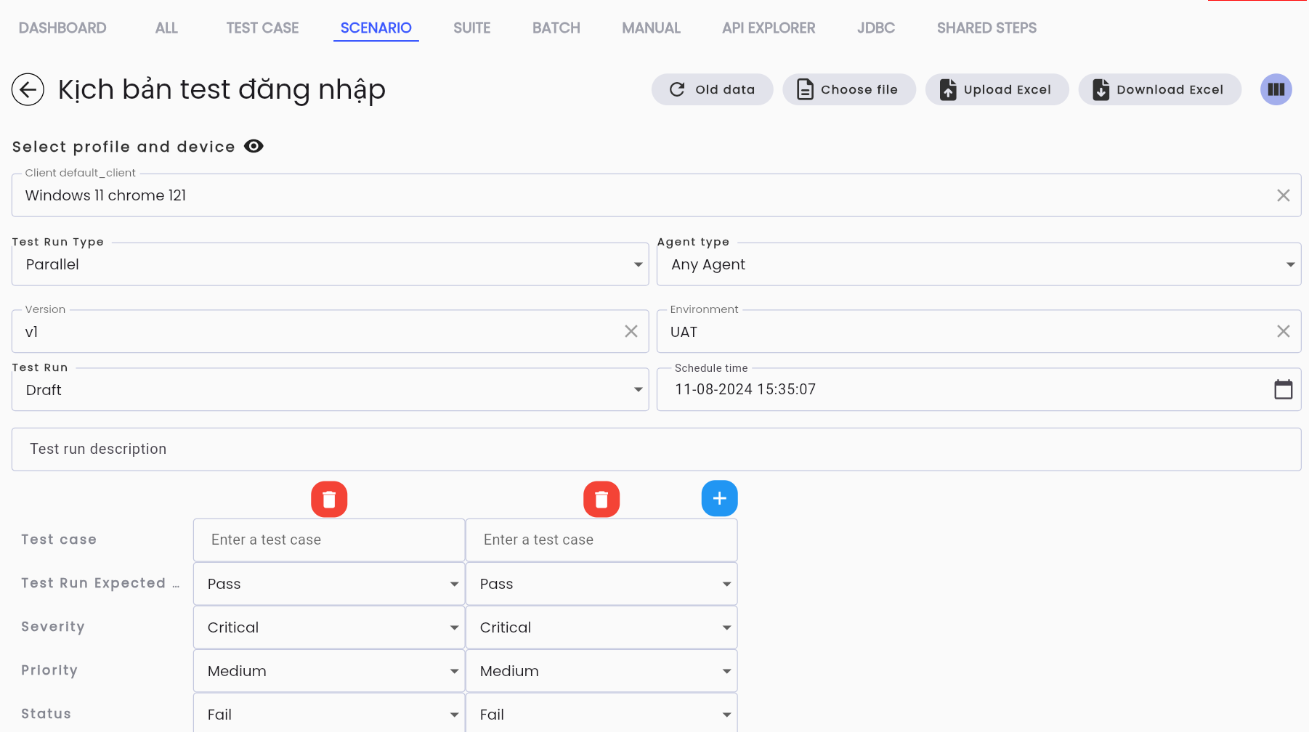The width and height of the screenshot is (1309, 732).
Task: Click the Upload Excel button
Action: tap(997, 89)
